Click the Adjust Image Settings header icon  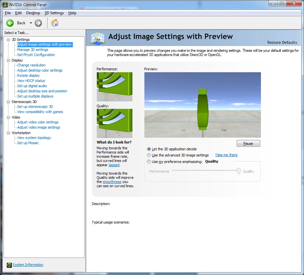coord(97,38)
